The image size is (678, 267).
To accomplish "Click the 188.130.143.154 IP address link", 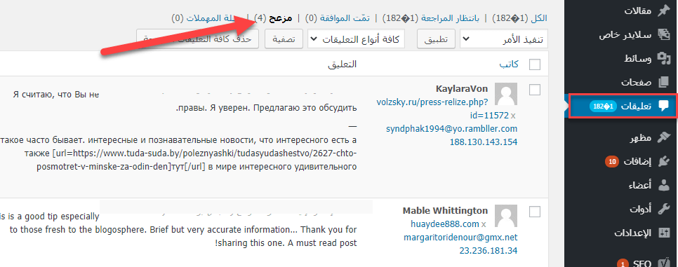I will (484, 142).
